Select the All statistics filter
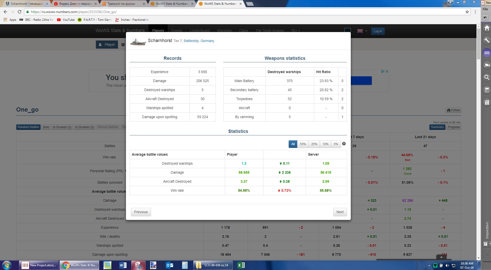 (293, 144)
